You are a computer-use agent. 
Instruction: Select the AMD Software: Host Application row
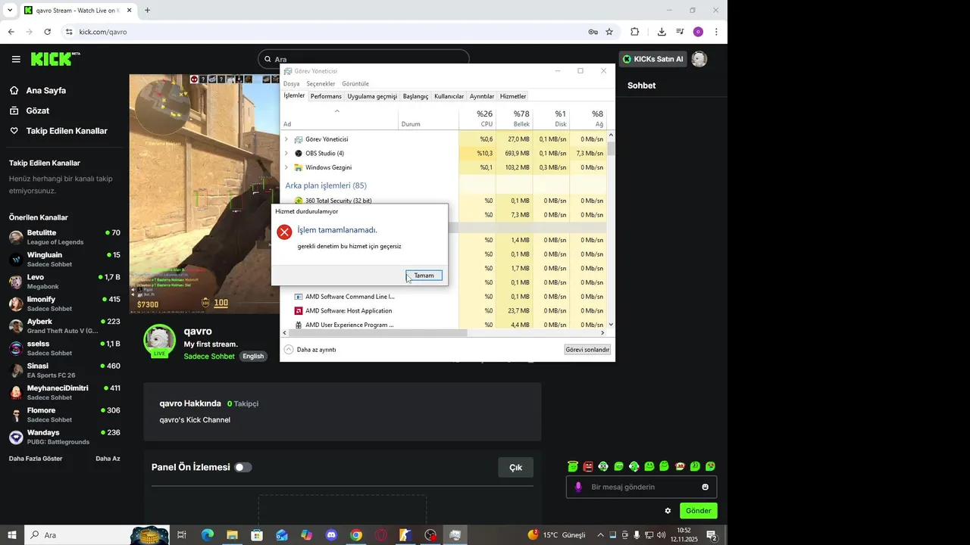tap(349, 311)
